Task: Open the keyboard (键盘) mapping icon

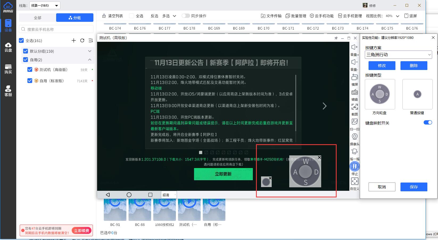Action: click(x=354, y=92)
